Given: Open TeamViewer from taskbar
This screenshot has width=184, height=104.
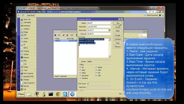Looking at the screenshot, I should [x=65, y=94].
